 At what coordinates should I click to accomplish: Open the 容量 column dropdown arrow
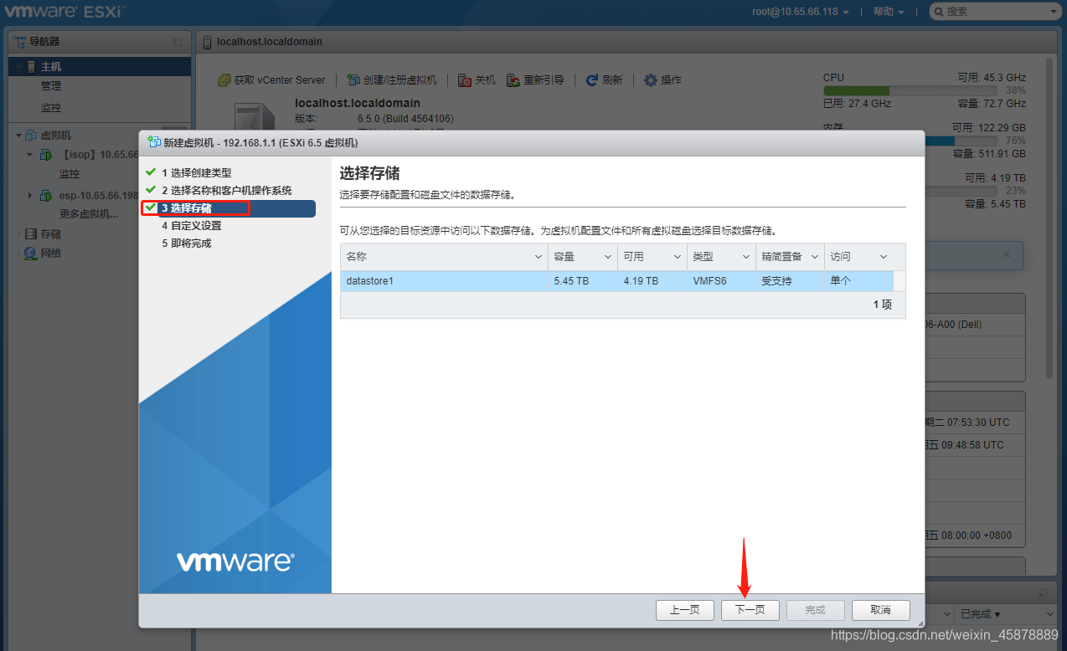coord(608,257)
